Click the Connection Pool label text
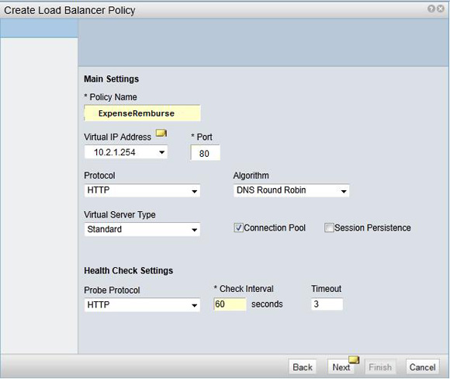 point(275,228)
